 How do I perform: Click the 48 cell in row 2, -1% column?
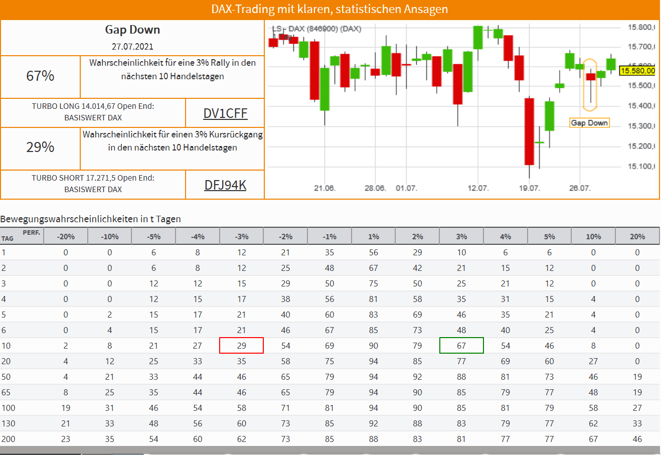[x=329, y=268]
